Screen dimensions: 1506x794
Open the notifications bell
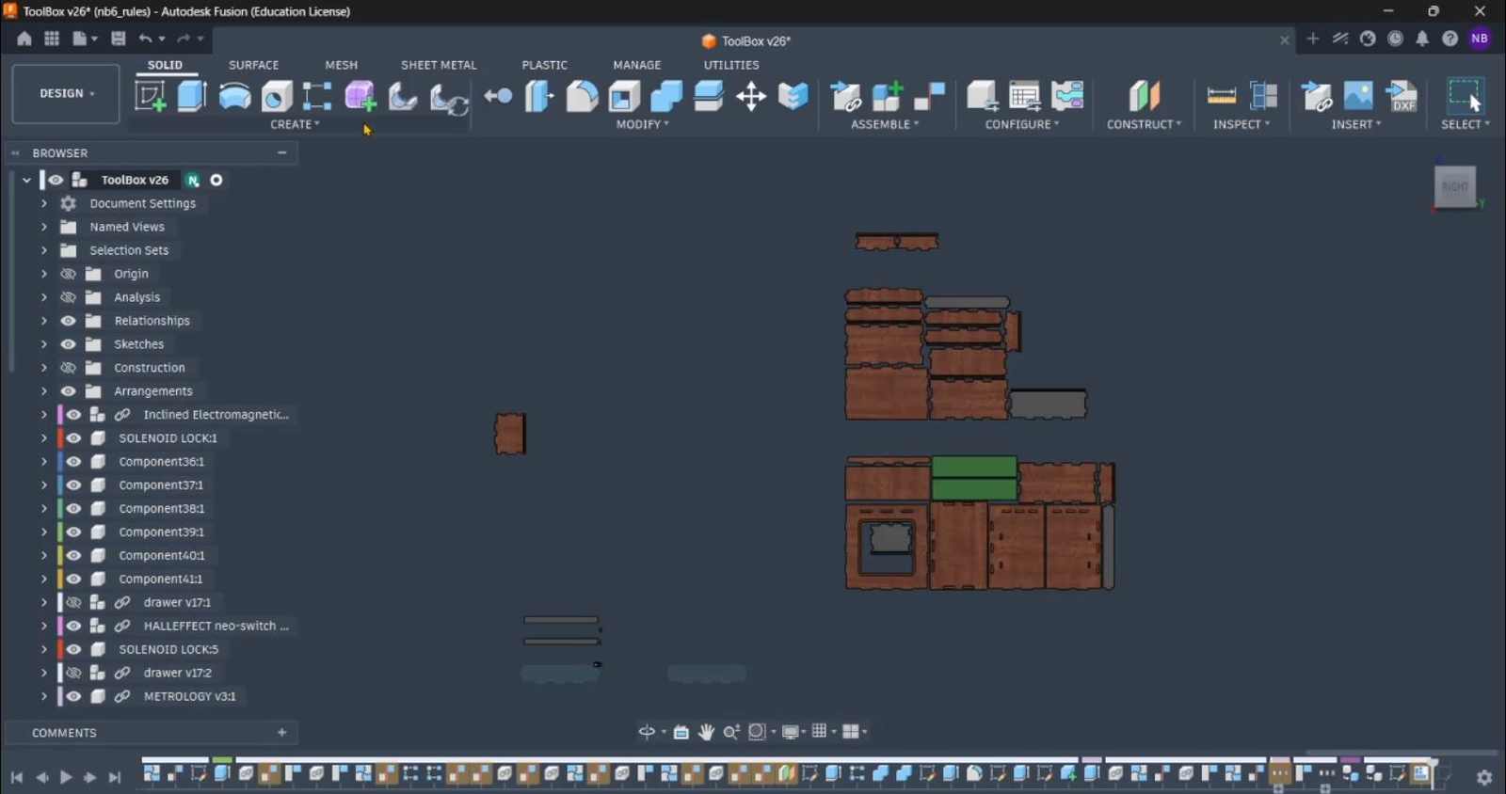[1422, 39]
